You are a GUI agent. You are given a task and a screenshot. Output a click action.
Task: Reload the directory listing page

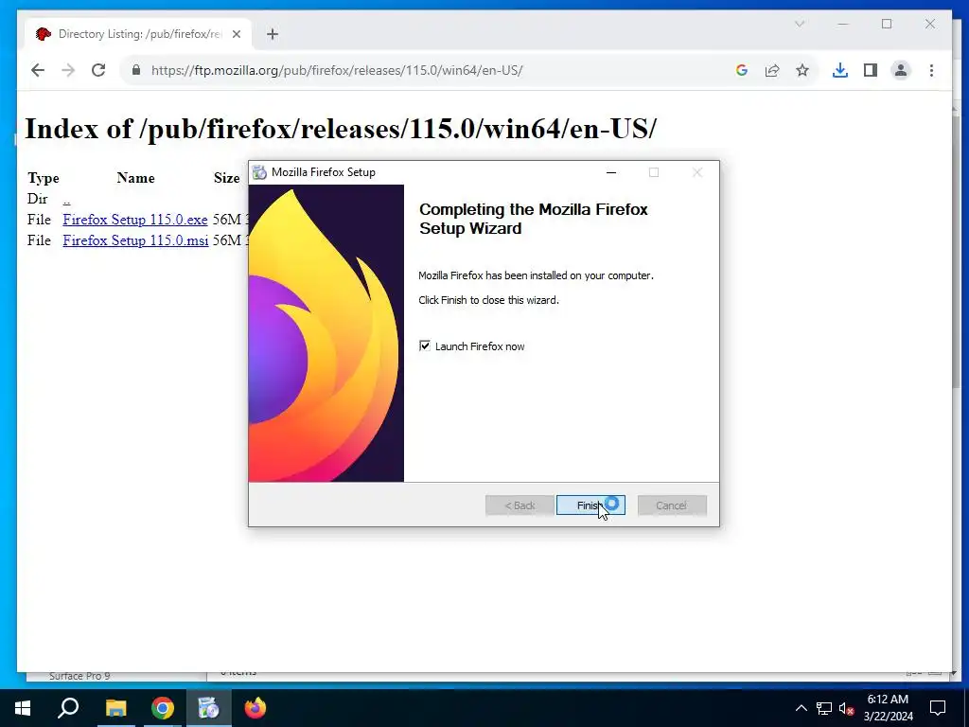[98, 70]
